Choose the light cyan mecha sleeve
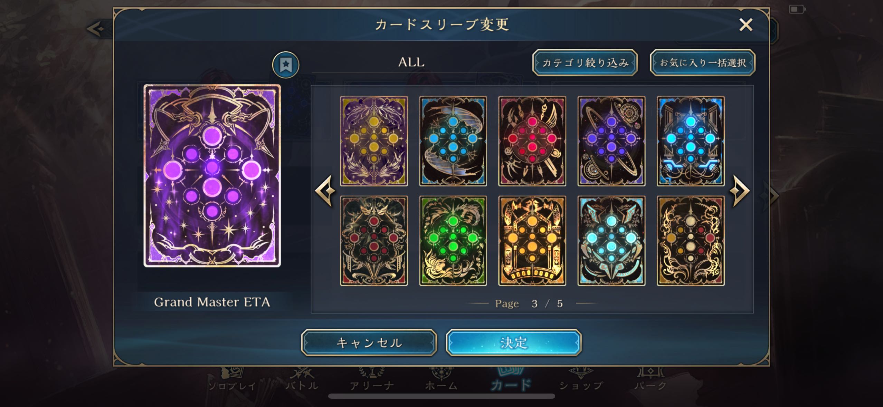This screenshot has height=407, width=883. [611, 241]
